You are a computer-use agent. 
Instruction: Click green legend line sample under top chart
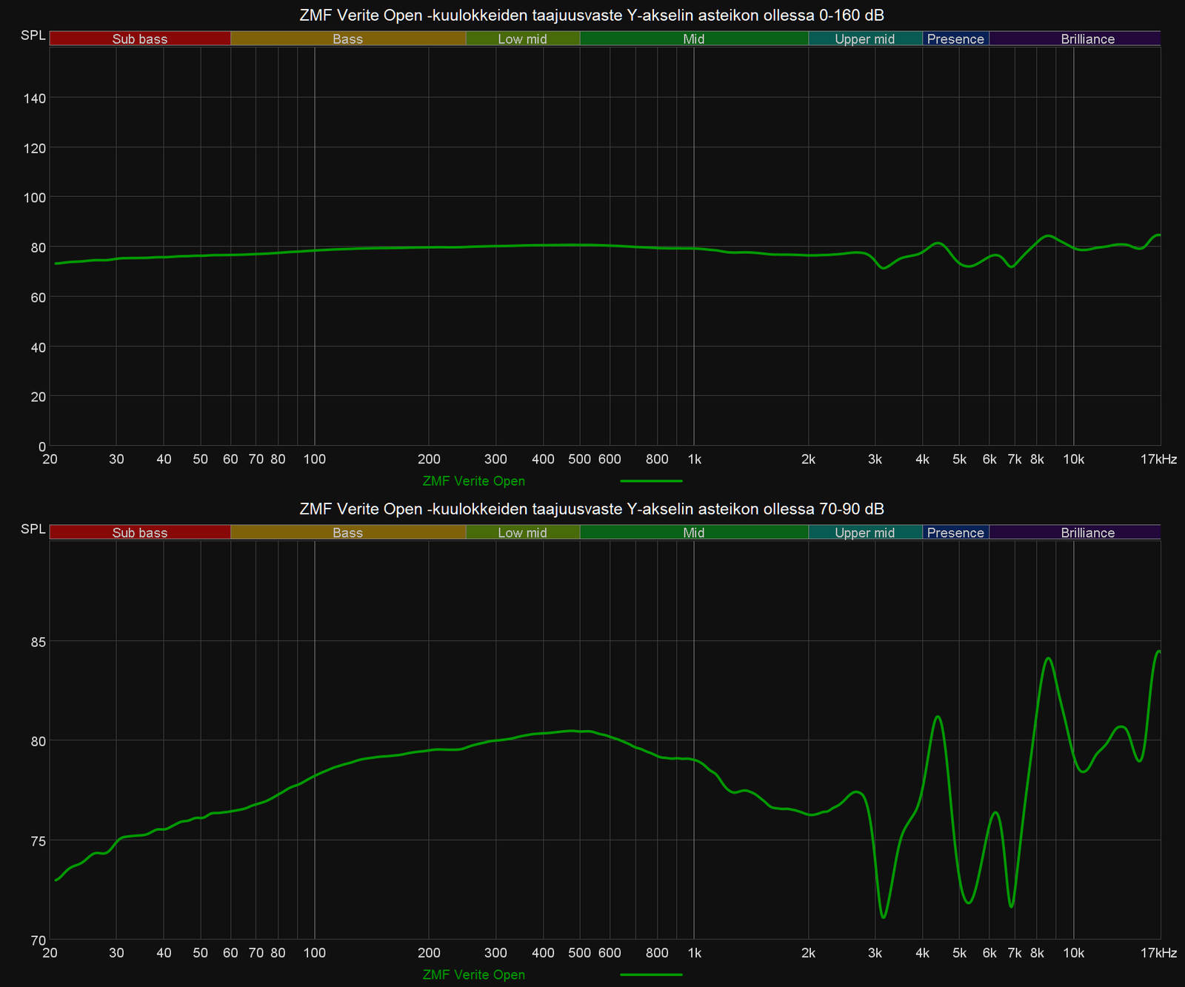coord(651,481)
